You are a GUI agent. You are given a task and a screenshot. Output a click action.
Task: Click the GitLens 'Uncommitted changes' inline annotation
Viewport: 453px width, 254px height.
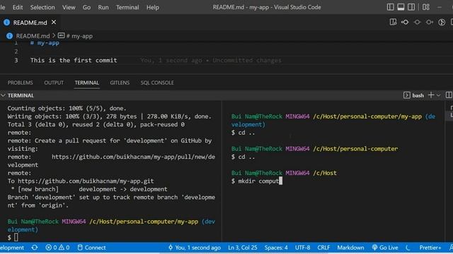(x=247, y=60)
